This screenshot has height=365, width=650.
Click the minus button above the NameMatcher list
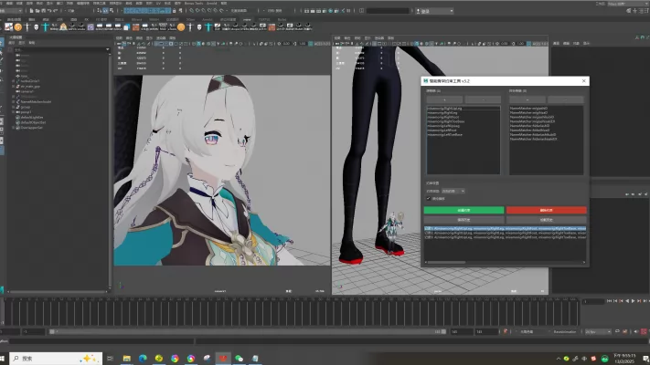pyautogui.click(x=565, y=99)
